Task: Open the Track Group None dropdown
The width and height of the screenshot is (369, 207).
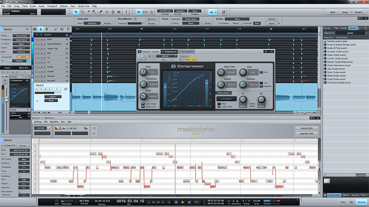Action: tap(190, 23)
